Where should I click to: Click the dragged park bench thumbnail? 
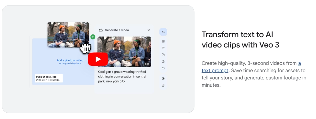68,35
